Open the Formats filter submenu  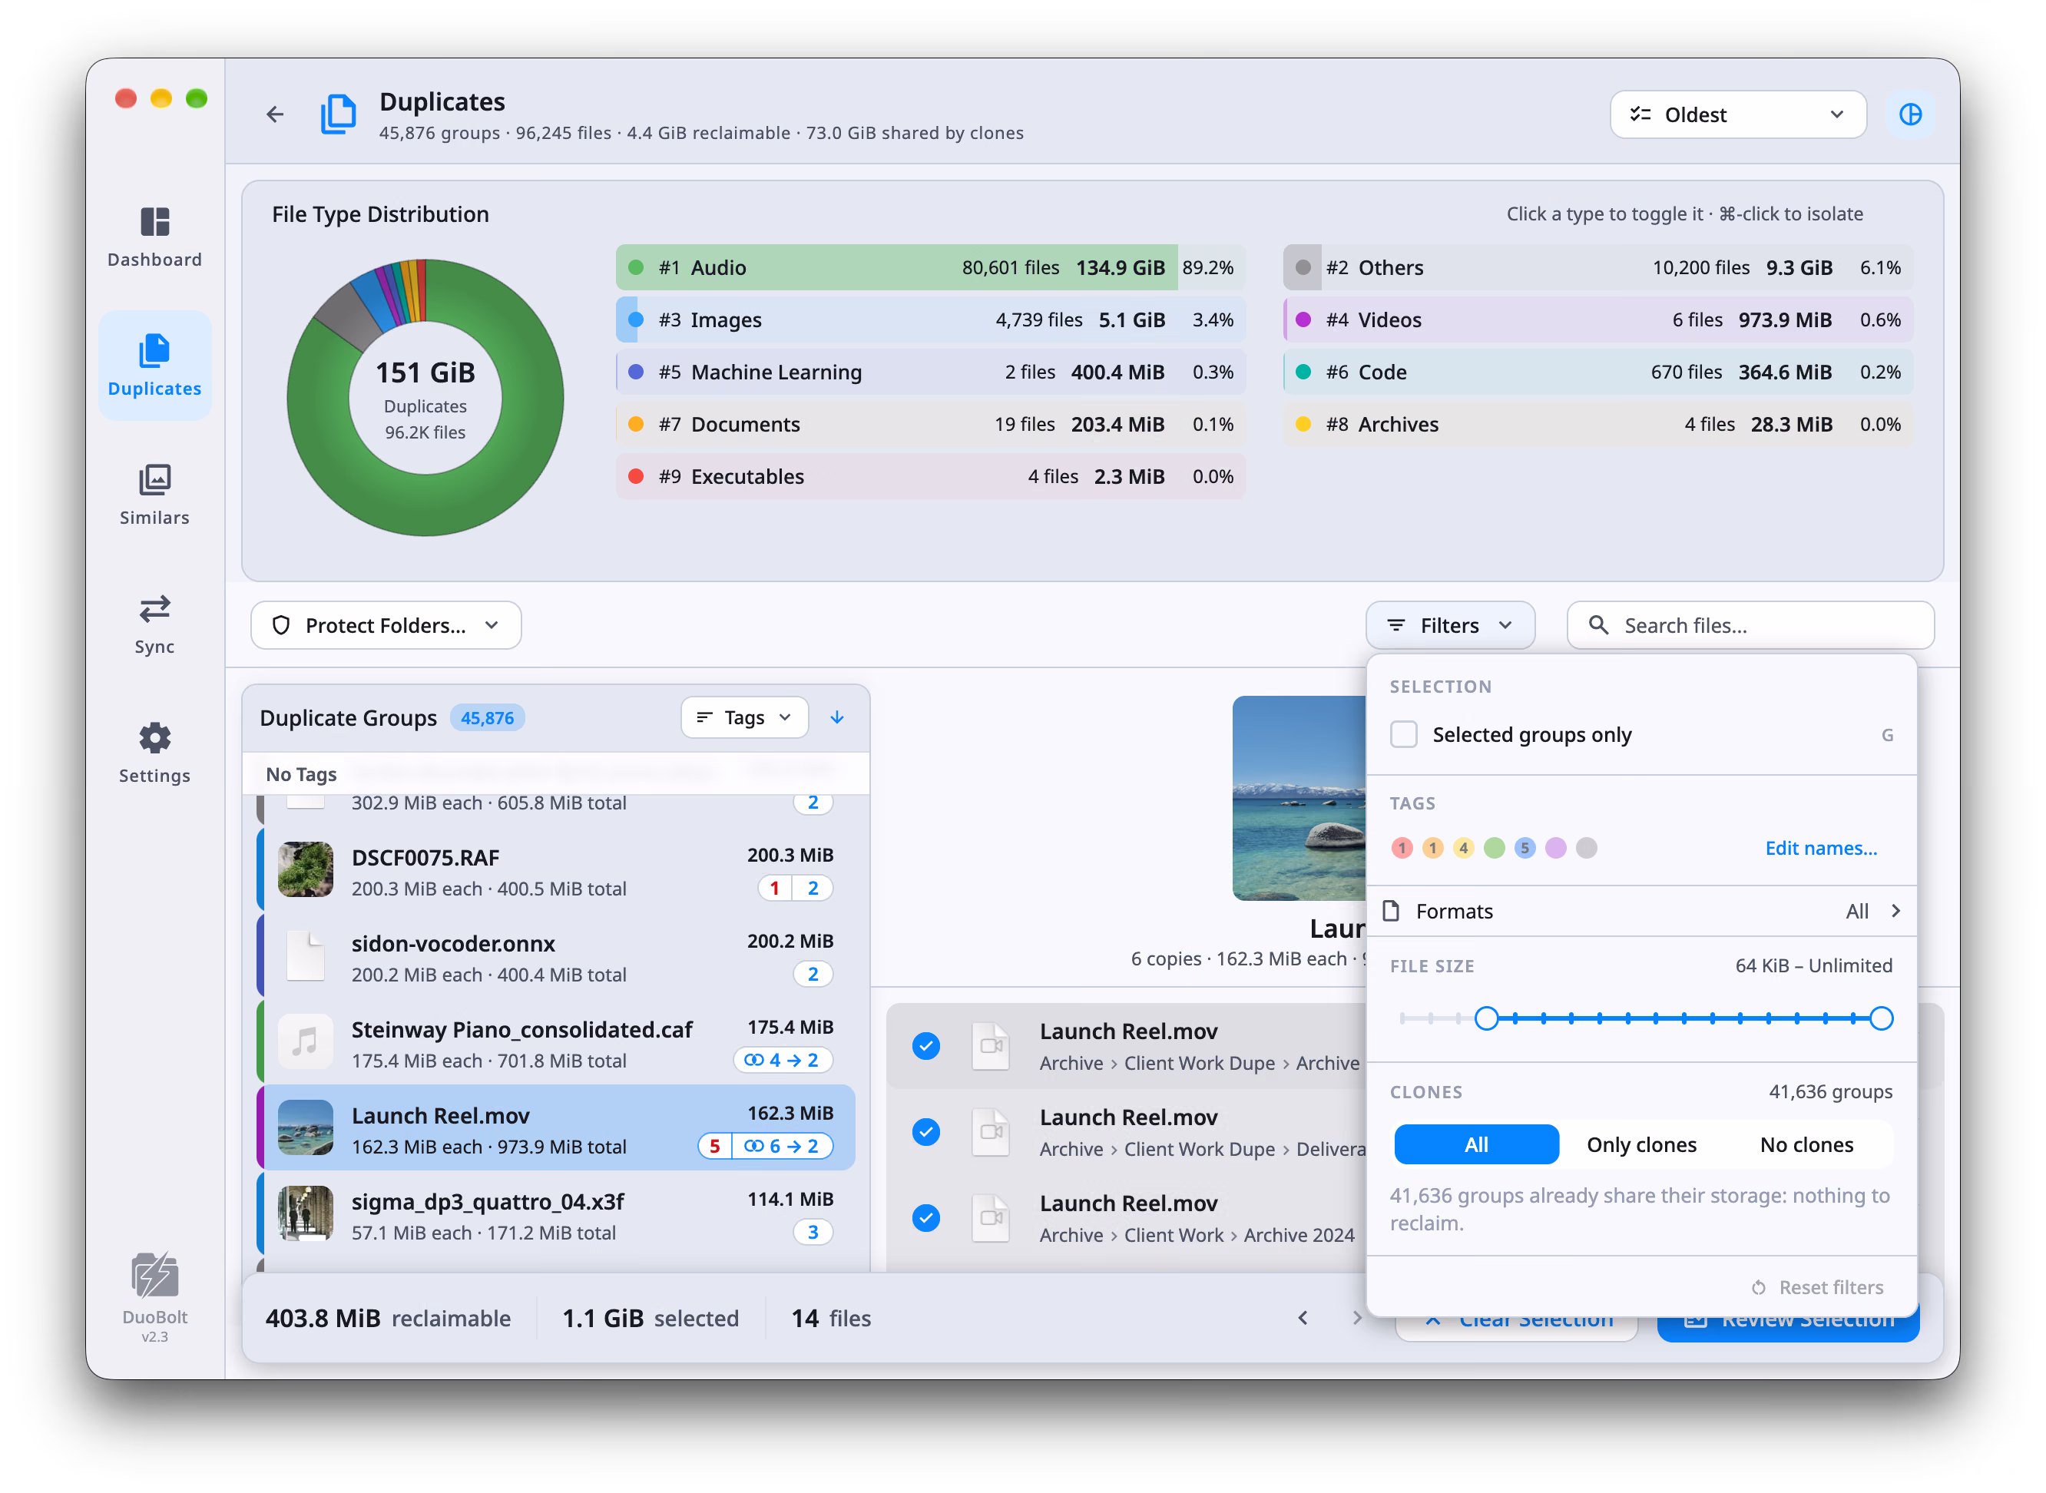(1641, 911)
